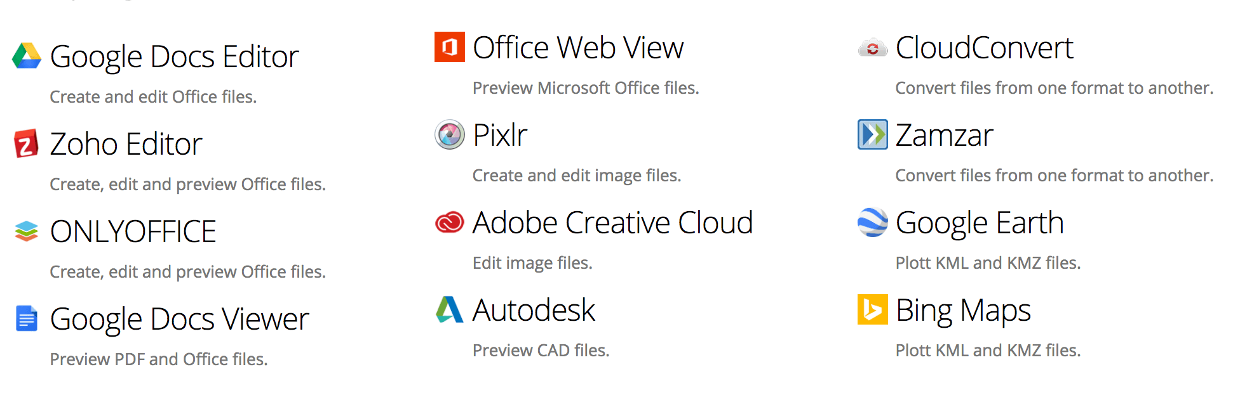The width and height of the screenshot is (1240, 407).
Task: Select the Google Earth heading
Action: click(x=980, y=223)
